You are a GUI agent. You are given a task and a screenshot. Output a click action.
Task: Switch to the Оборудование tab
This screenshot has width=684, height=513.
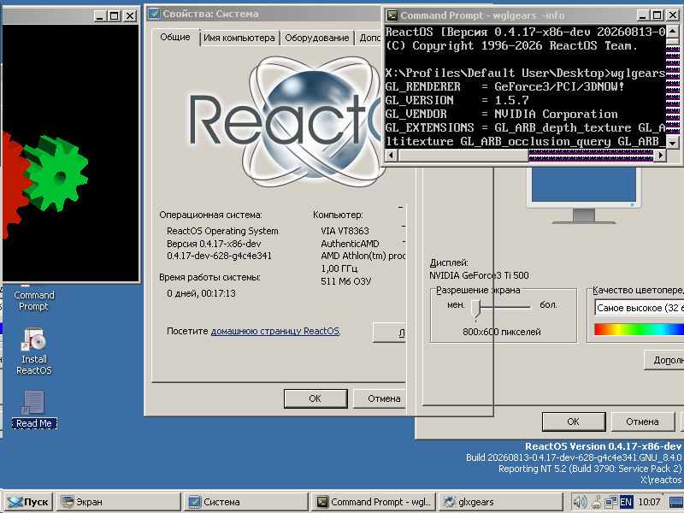click(316, 38)
